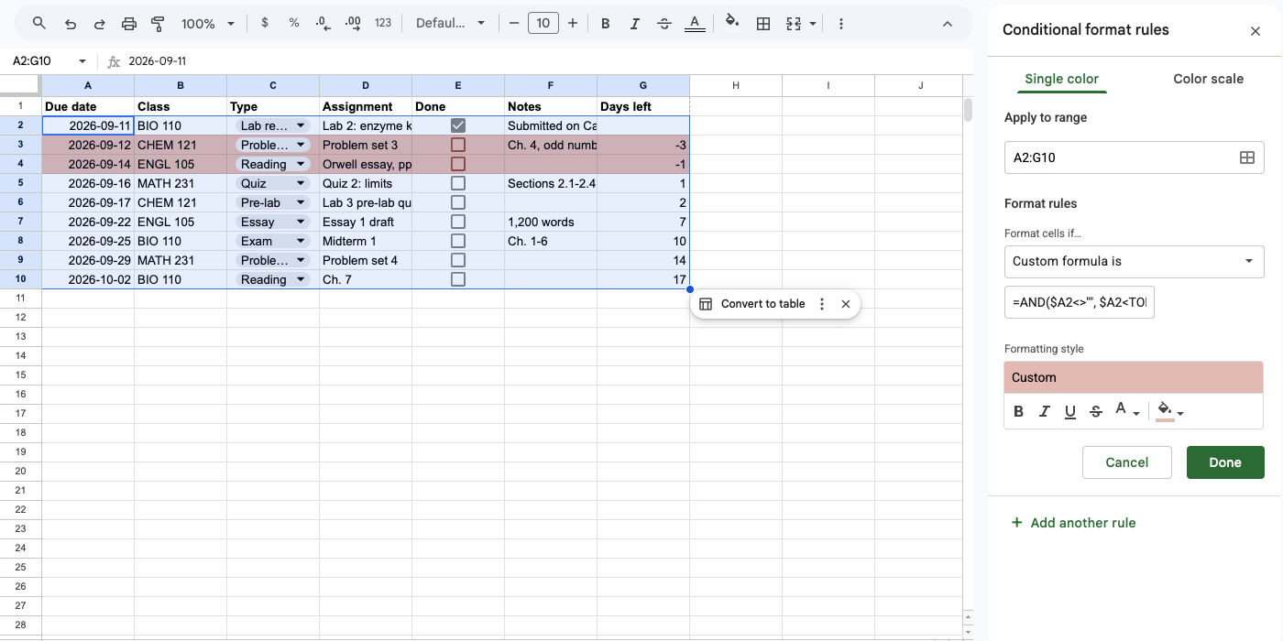
Task: Increase decimal places
Action: coord(353,23)
